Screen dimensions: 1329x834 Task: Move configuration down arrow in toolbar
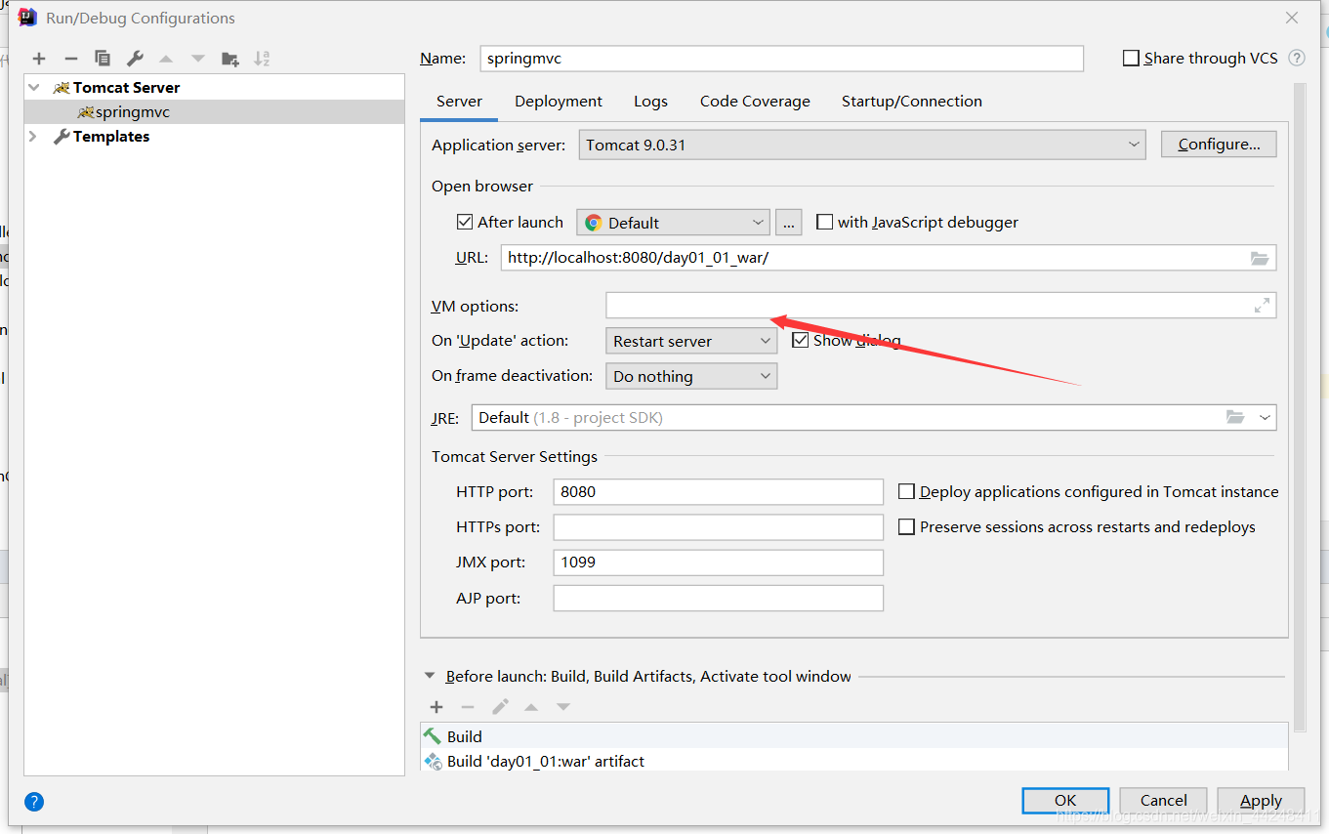click(x=198, y=59)
